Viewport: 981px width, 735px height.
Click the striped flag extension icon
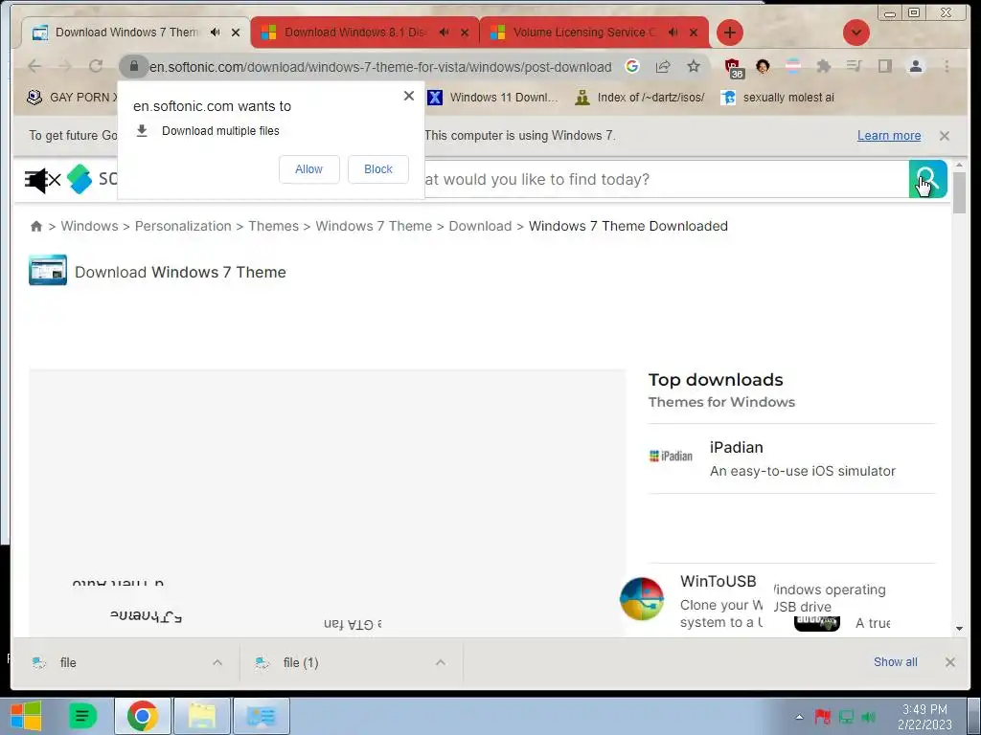tap(792, 66)
